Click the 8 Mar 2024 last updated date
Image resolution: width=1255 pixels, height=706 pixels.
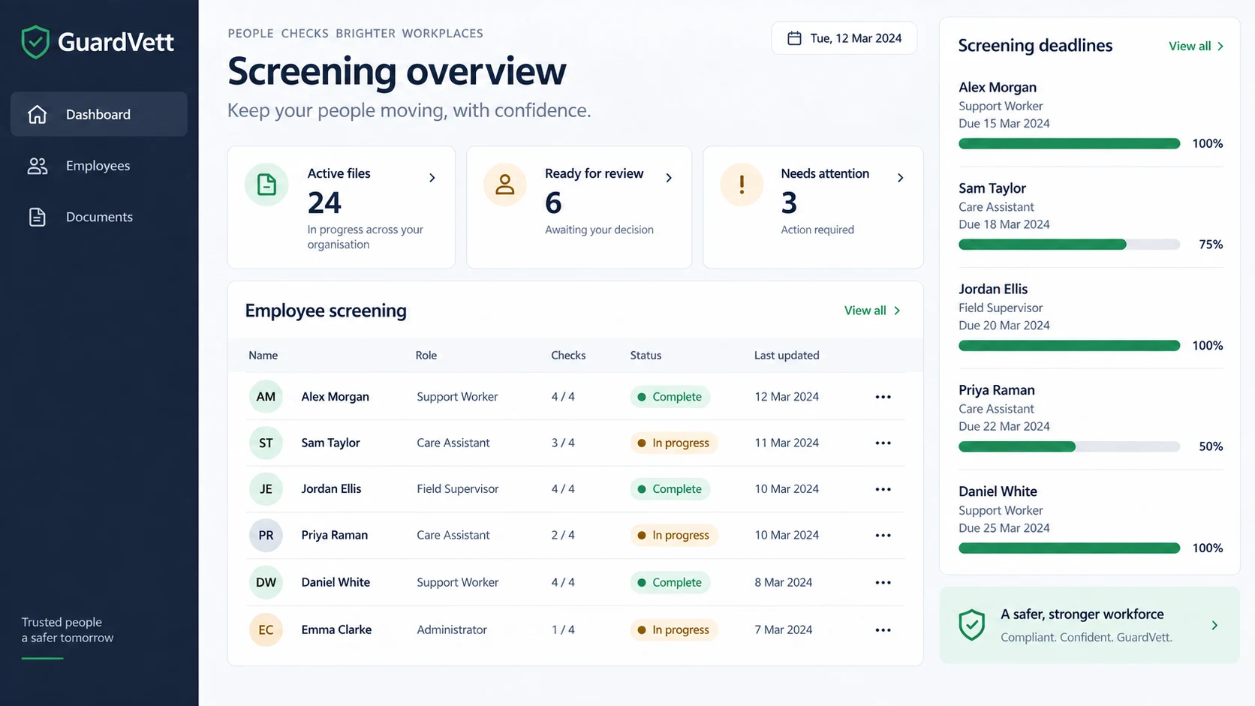click(784, 582)
